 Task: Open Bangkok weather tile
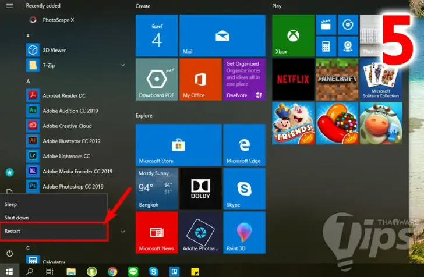point(157,189)
